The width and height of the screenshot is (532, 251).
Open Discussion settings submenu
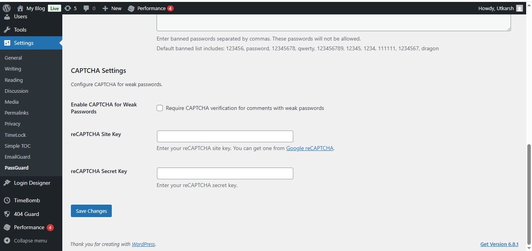coord(16,91)
